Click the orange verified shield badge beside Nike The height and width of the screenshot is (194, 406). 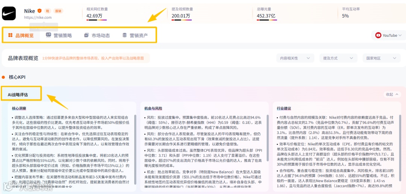click(39, 11)
